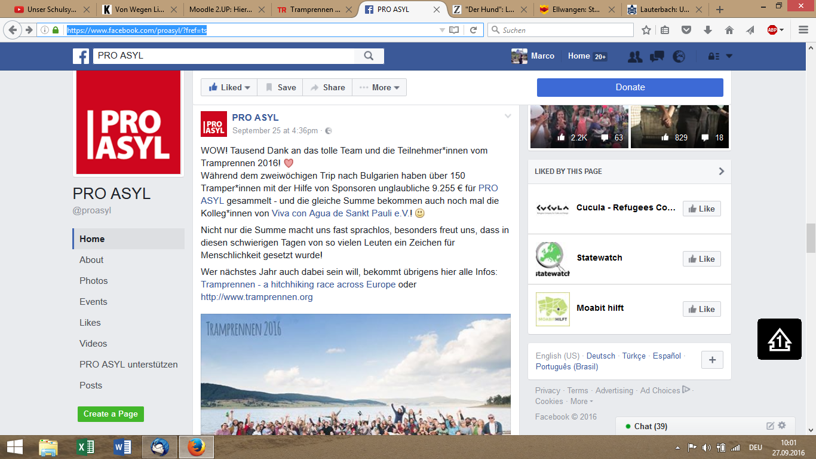Open the video thumbnail with 829 likes

point(680,127)
